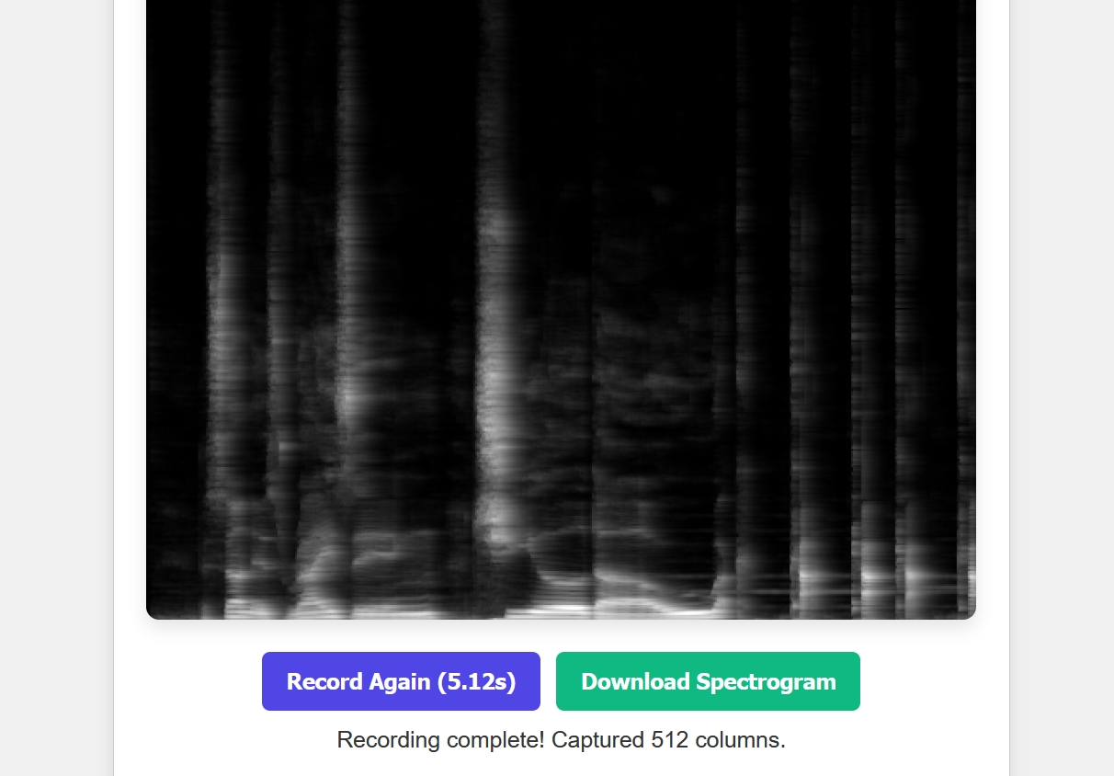Screen dimensions: 1114x776
Task: Click the bottom-right rounded corner of the spectrogram
Action: pyautogui.click(x=969, y=612)
